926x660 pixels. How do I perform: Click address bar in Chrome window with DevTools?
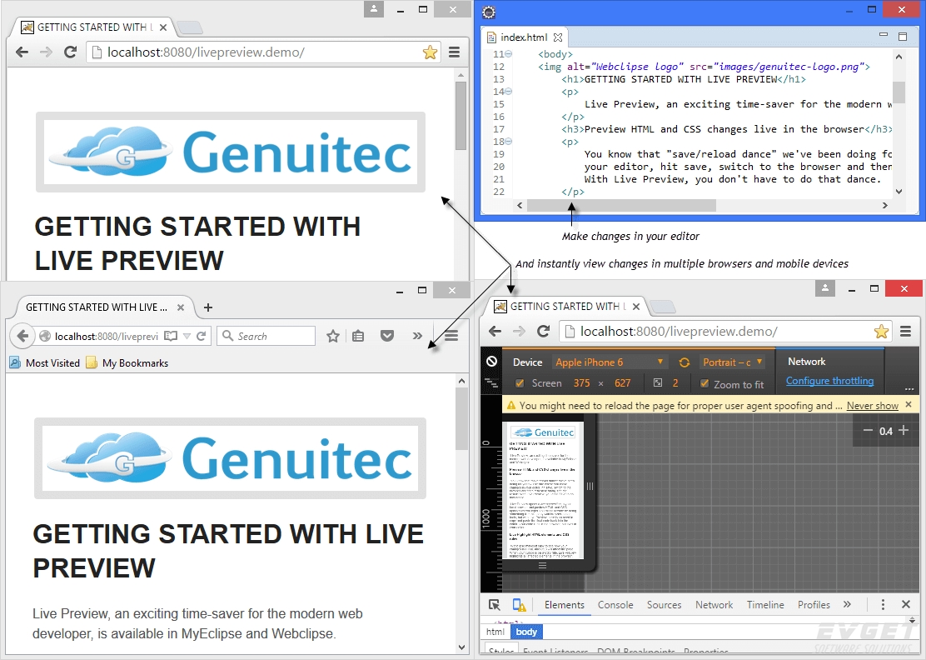(x=725, y=332)
